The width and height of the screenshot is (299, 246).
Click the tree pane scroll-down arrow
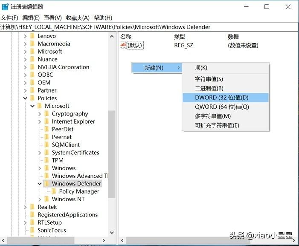pos(112,233)
